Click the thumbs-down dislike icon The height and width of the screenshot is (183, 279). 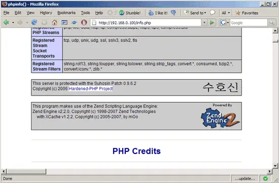(173, 13)
